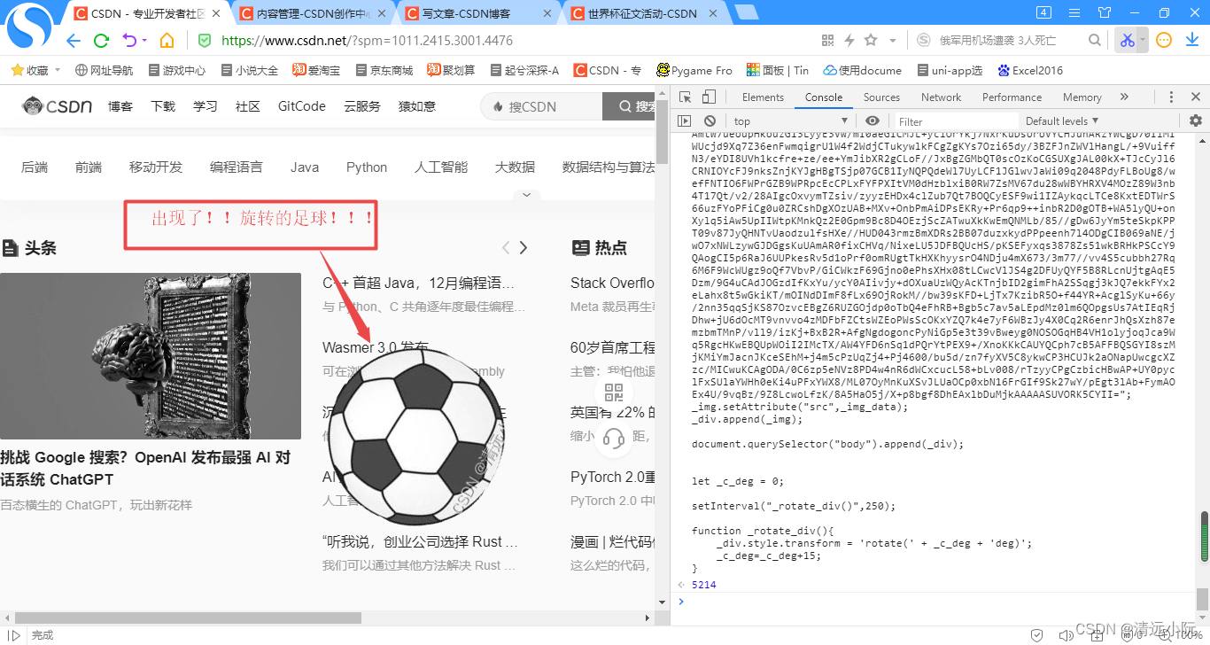Switch to the Elements tab
1210x645 pixels.
763,97
